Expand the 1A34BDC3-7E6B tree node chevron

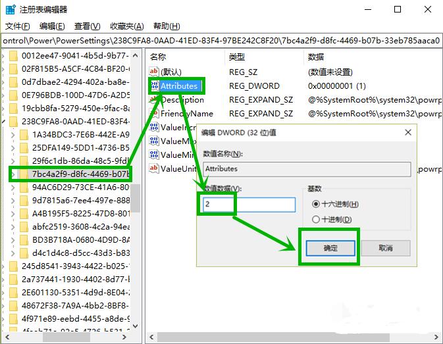point(13,135)
